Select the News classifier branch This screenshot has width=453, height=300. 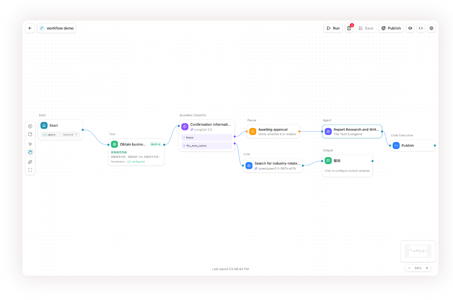[x=207, y=137]
